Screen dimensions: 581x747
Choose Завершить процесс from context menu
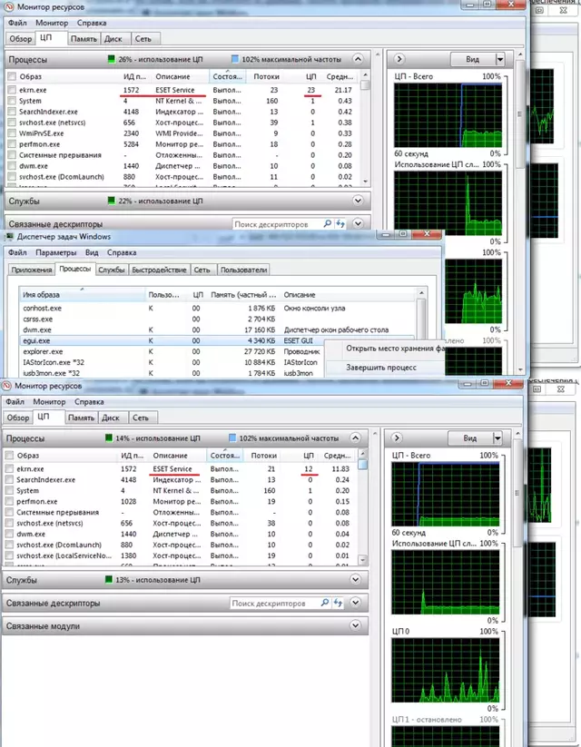[381, 368]
